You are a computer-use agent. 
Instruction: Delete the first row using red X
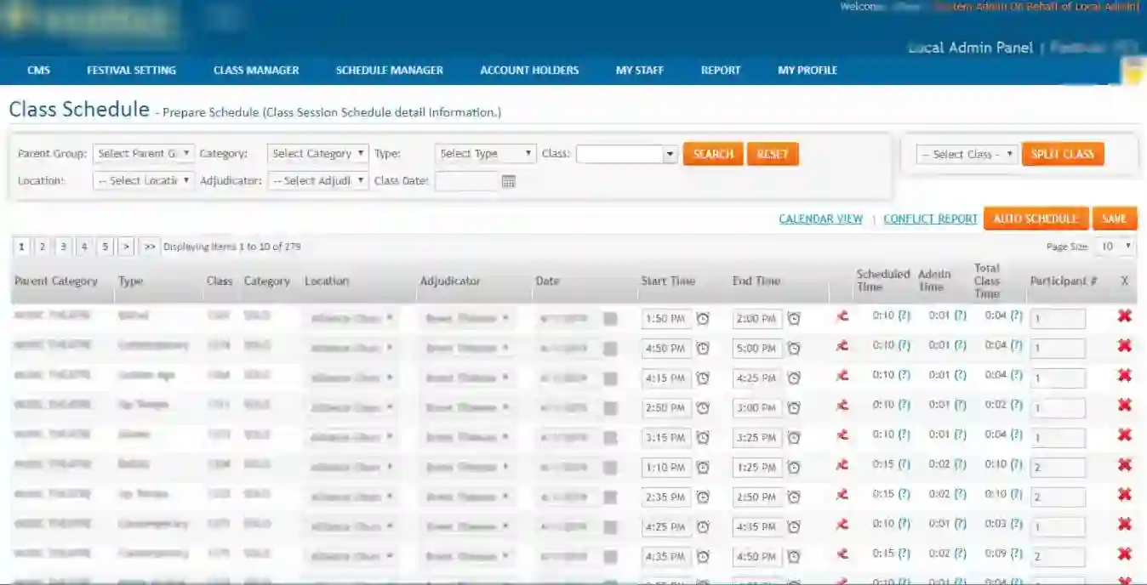pos(1124,316)
